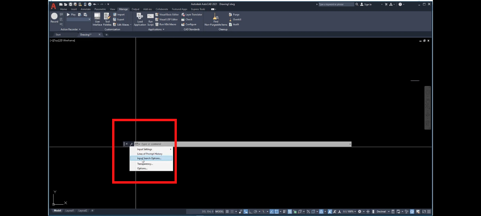The height and width of the screenshot is (216, 481).
Task: Toggle 2D object snap in status bar
Action: [x=277, y=211]
